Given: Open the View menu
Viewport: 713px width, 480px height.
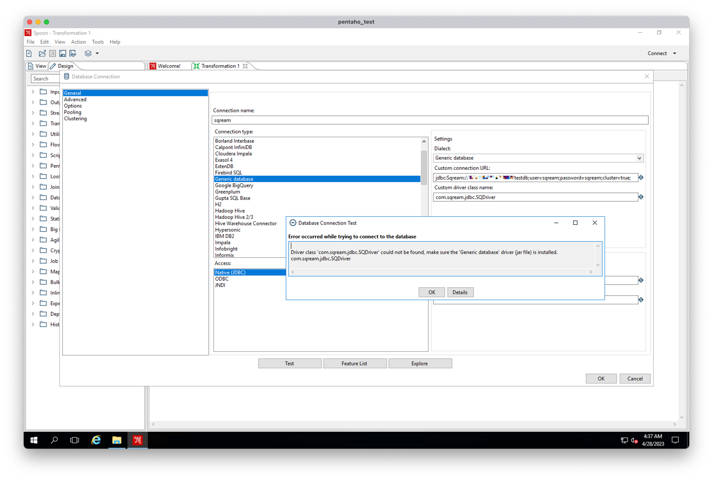Looking at the screenshot, I should (x=60, y=42).
